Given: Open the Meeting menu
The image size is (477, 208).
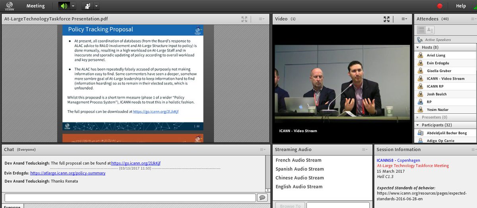Looking at the screenshot, I should click(x=35, y=6).
